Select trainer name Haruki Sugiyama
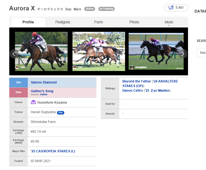Viewport: 206px width, 170px height. pyautogui.click(x=43, y=112)
